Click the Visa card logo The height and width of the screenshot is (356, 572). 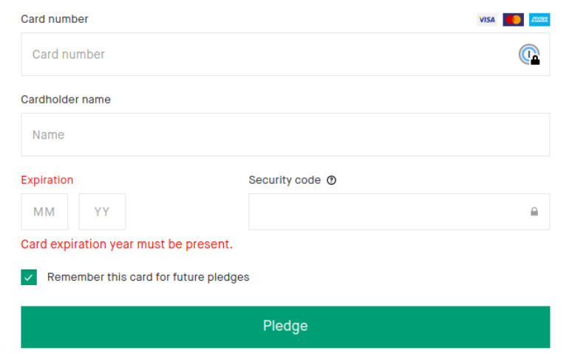[x=486, y=20]
